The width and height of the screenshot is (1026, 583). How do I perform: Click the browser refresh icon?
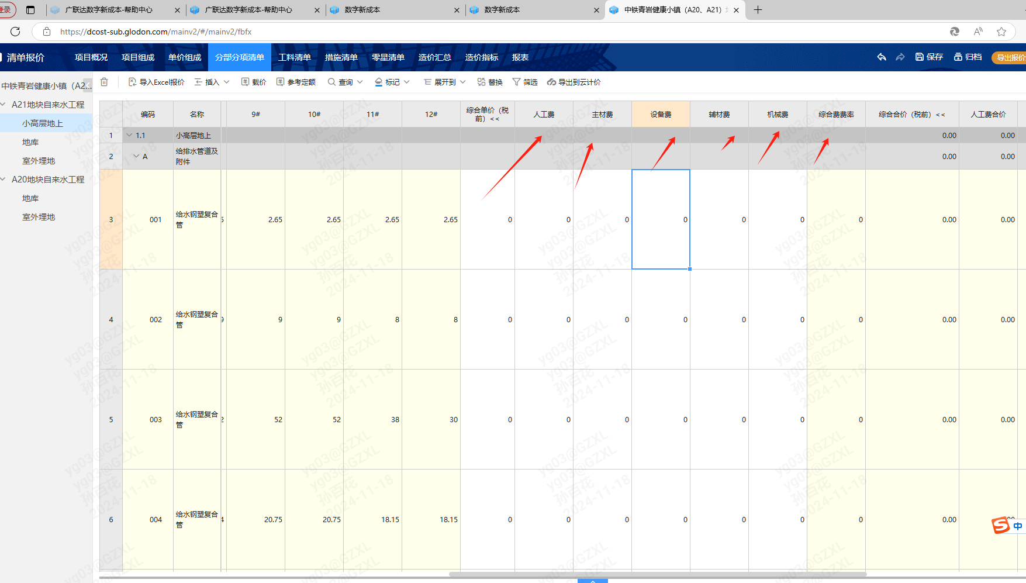click(x=15, y=32)
